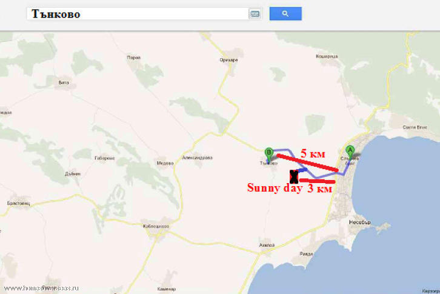Click the red 3 км distance label
The image size is (440, 294).
pos(319,189)
